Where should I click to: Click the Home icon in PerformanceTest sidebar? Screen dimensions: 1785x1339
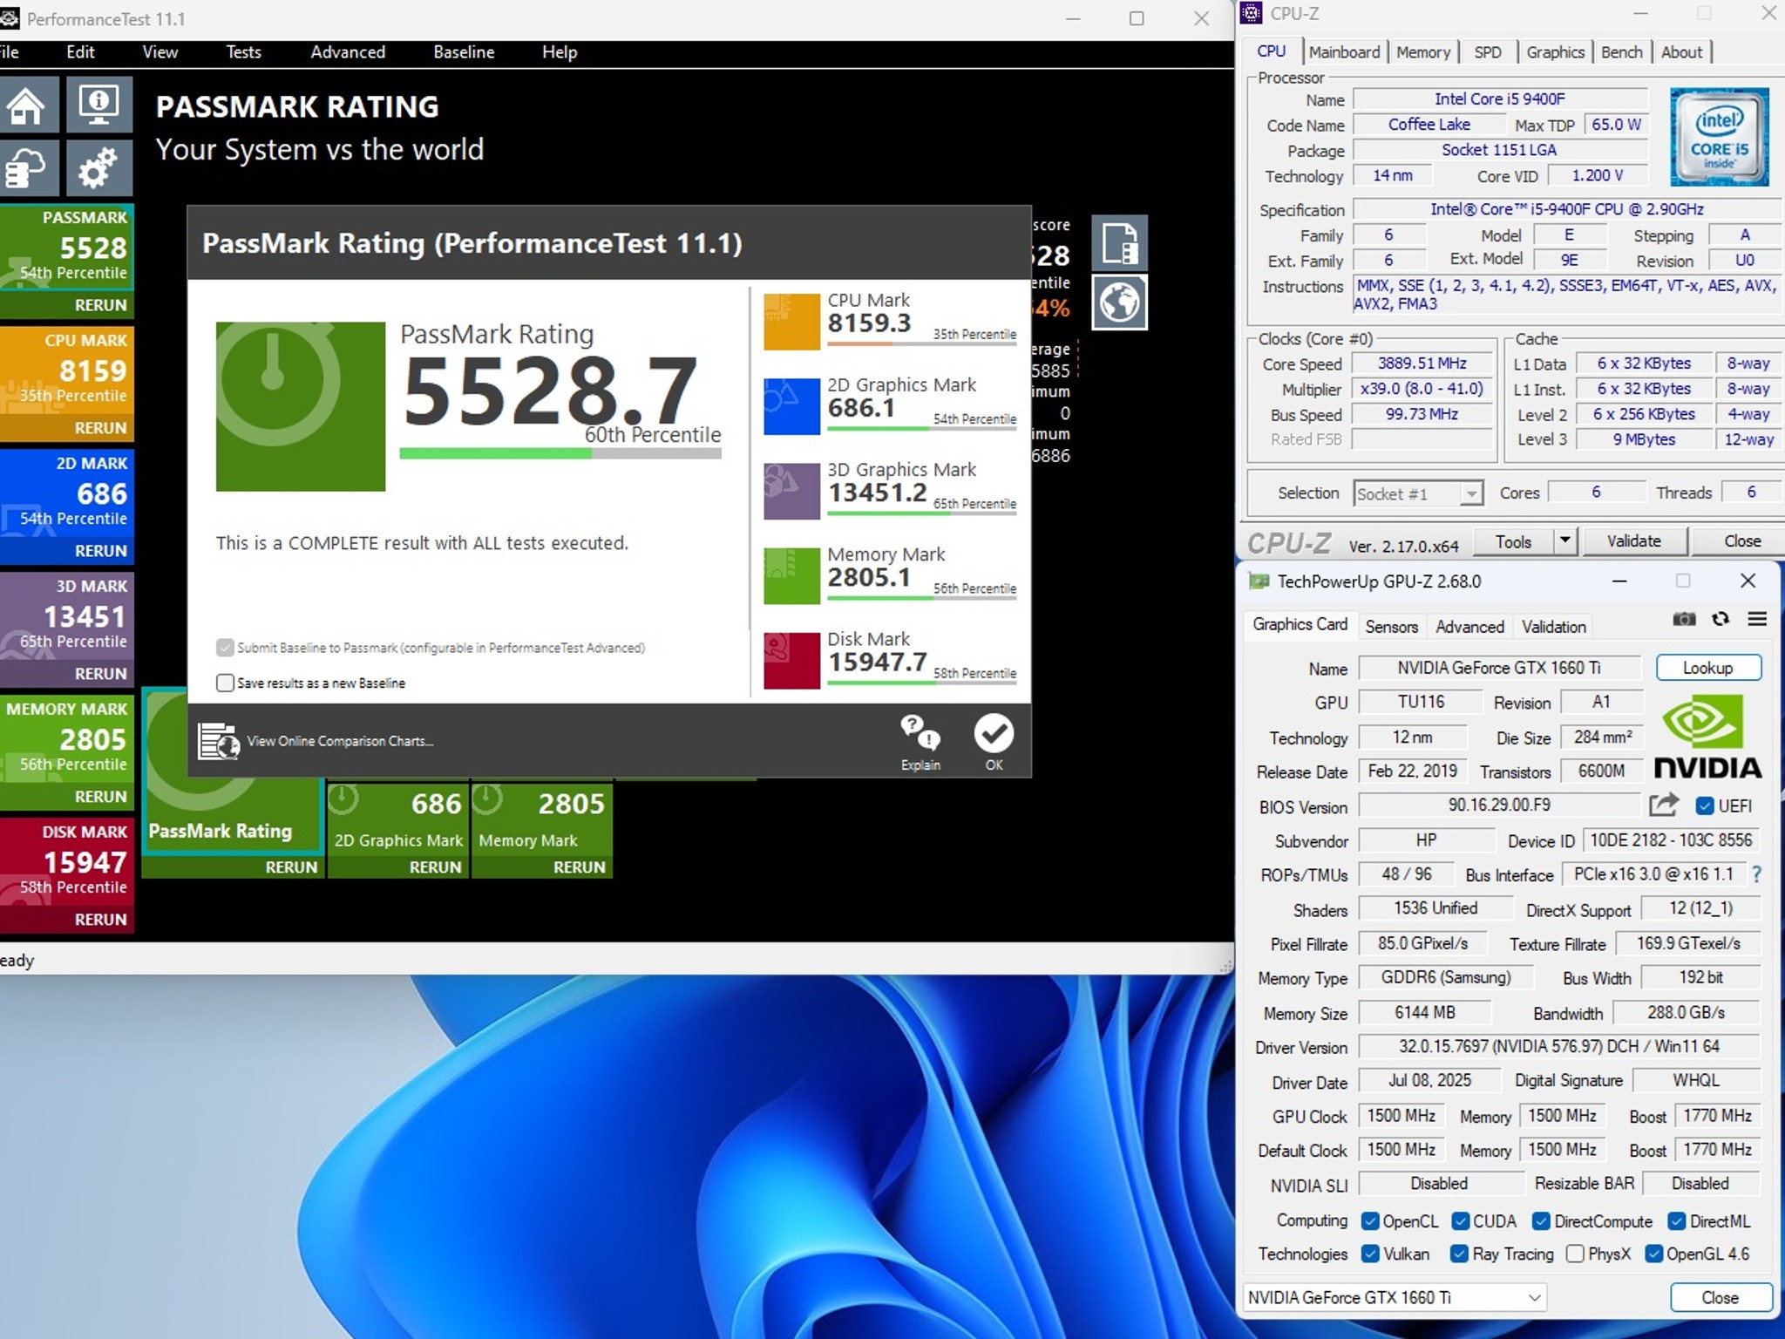click(26, 105)
